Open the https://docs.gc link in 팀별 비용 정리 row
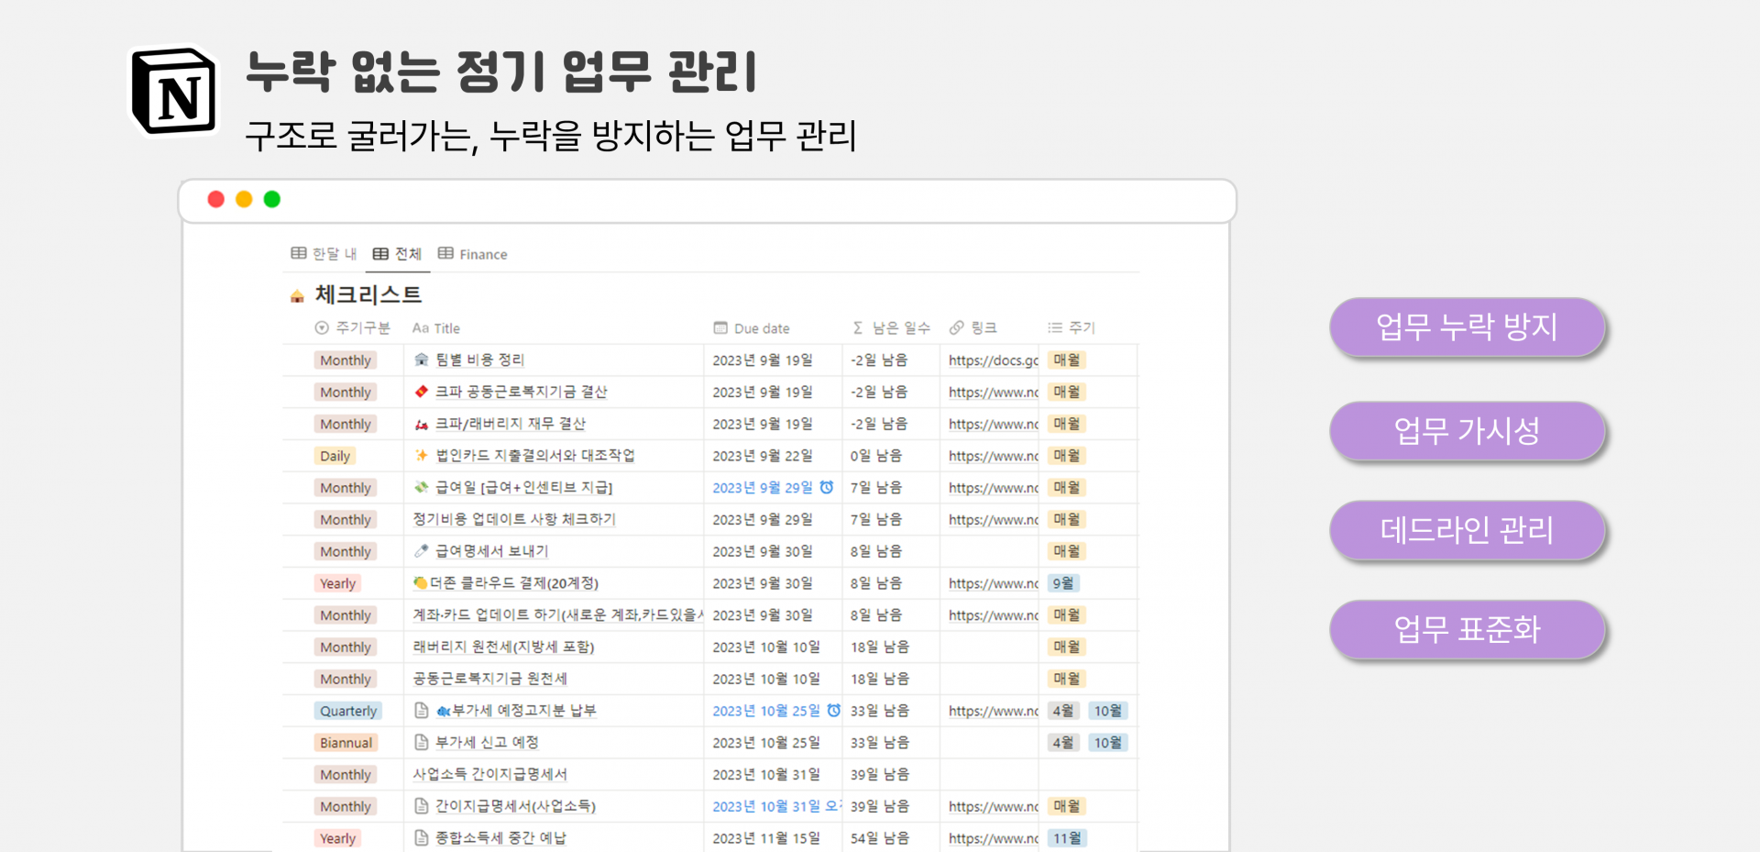Screen dimensions: 1760x852 [x=993, y=360]
